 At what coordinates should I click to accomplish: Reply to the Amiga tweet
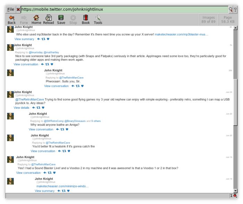(x=58, y=129)
